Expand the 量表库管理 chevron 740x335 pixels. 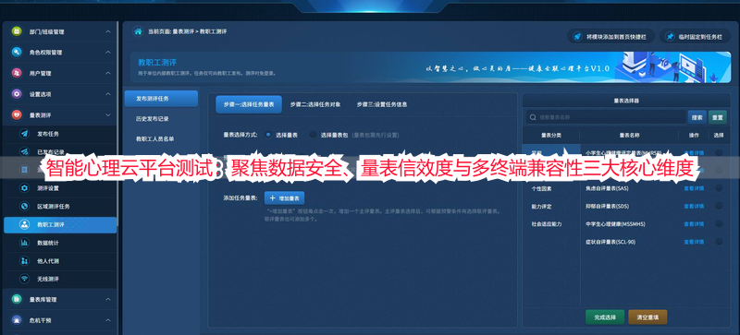click(108, 299)
